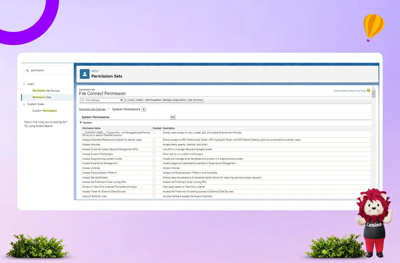The image size is (400, 263).
Task: Toggle Access Tracer for External Data Sources checkbox
Action: tap(154, 192)
